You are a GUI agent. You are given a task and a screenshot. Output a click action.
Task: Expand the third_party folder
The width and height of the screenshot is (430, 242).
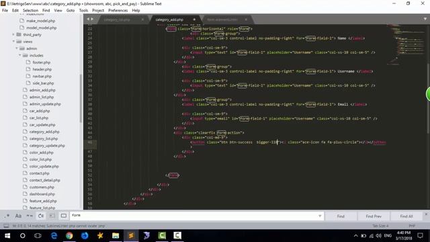pyautogui.click(x=13, y=34)
